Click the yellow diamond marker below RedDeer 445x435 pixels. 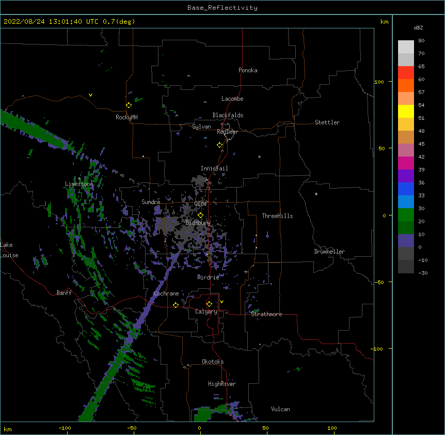(220, 145)
